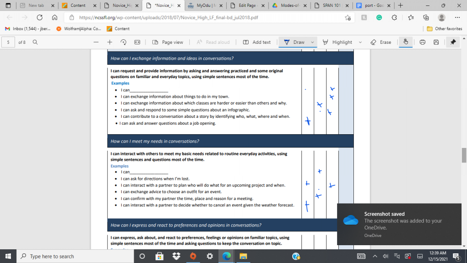
Task: Open the user profile menu
Action: [441, 18]
